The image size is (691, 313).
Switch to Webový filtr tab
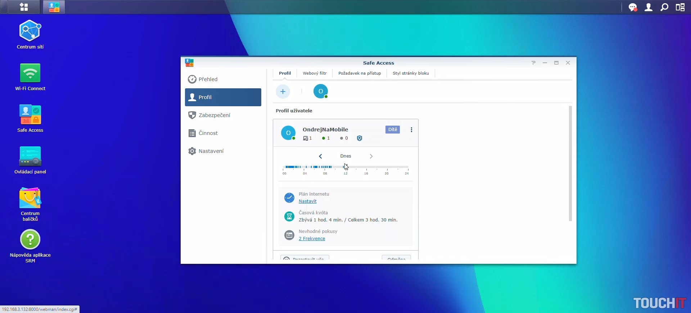tap(315, 73)
